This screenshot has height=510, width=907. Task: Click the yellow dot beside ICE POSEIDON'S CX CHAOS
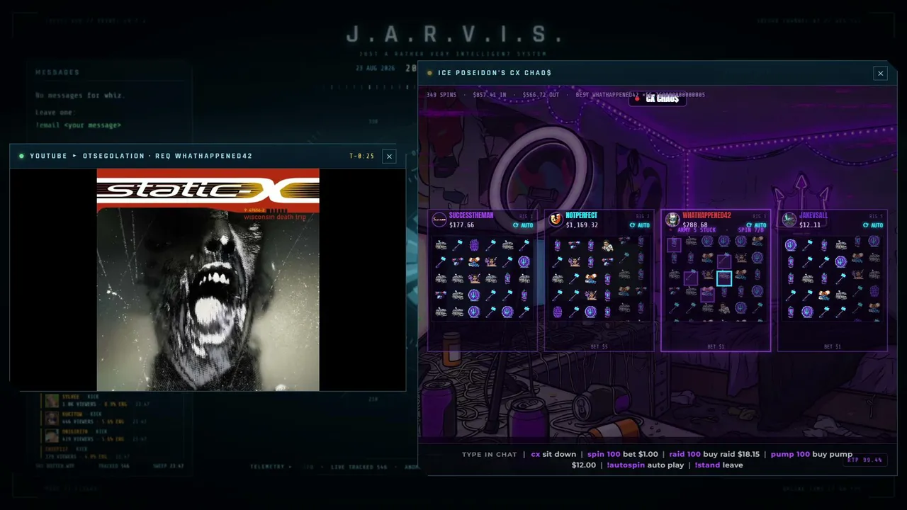point(429,73)
